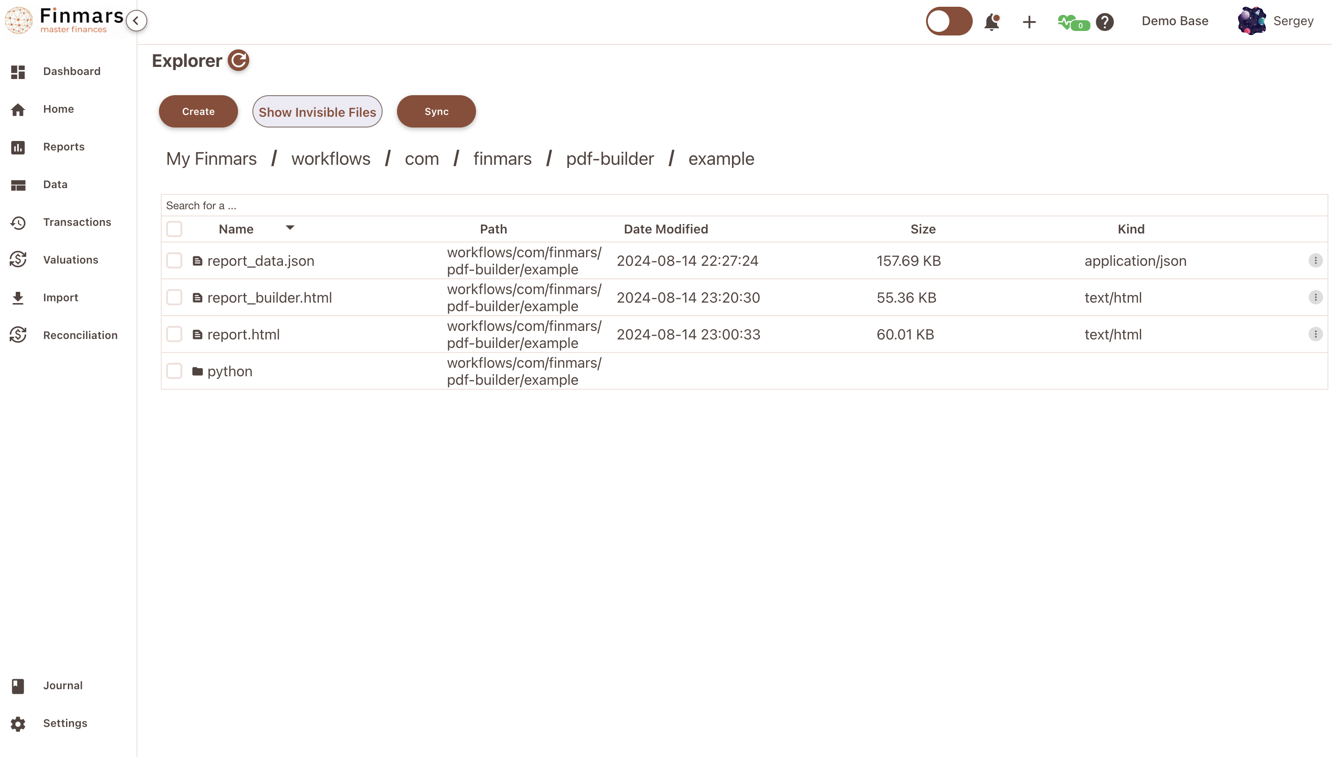Navigate to com breadcrumb
The height and width of the screenshot is (757, 1332).
422,158
